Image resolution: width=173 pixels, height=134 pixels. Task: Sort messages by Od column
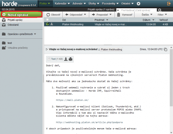[64, 20]
